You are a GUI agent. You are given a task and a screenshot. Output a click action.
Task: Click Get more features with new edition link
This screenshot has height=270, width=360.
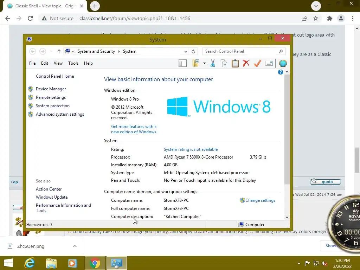134,129
